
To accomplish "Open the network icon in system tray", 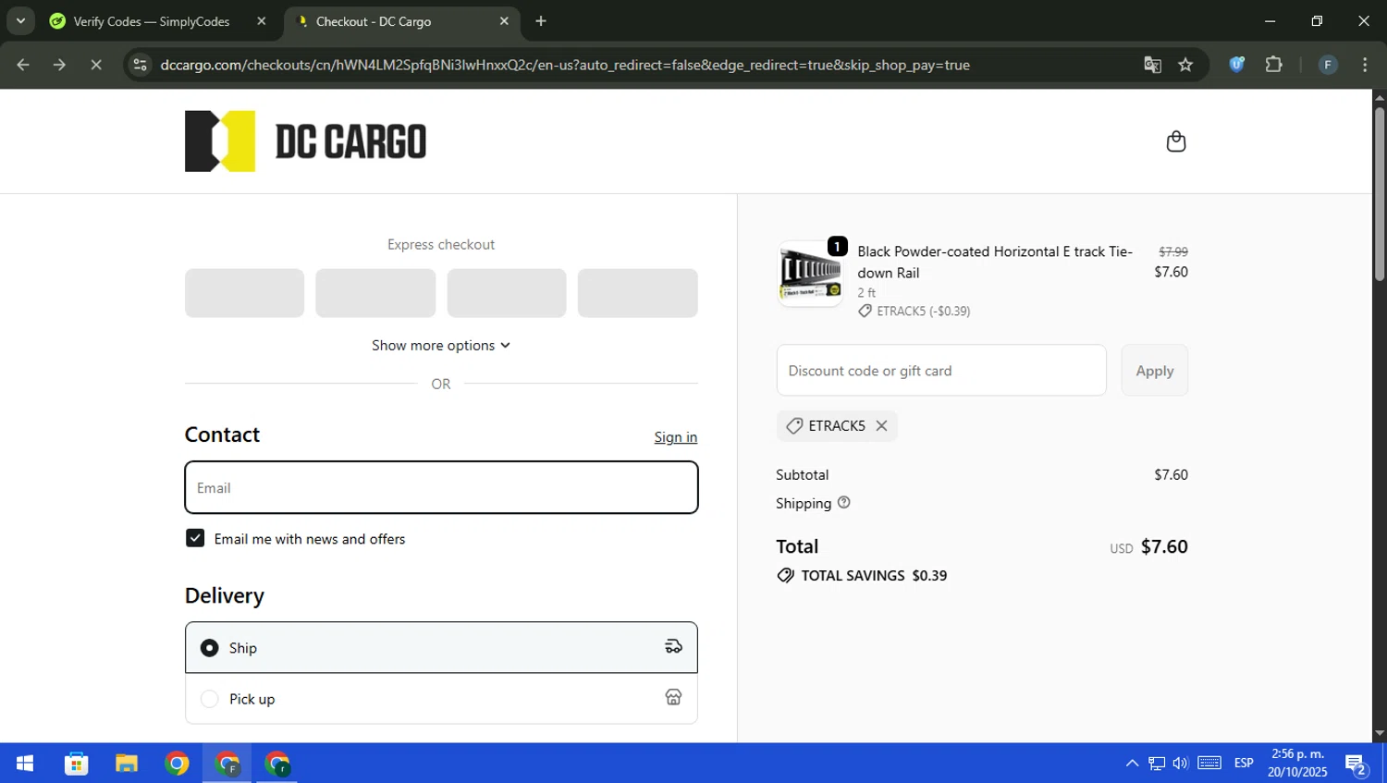I will coord(1157,764).
